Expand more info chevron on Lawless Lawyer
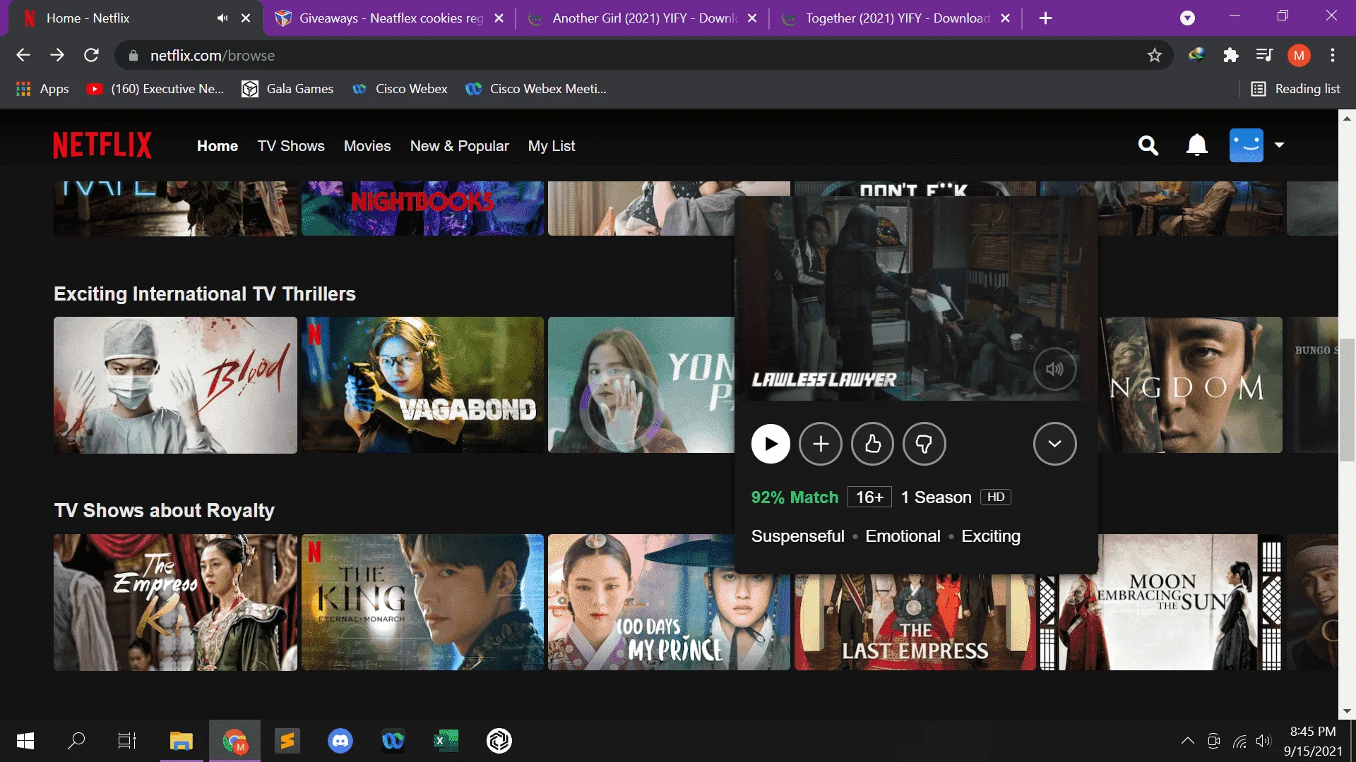The height and width of the screenshot is (762, 1356). (1055, 444)
